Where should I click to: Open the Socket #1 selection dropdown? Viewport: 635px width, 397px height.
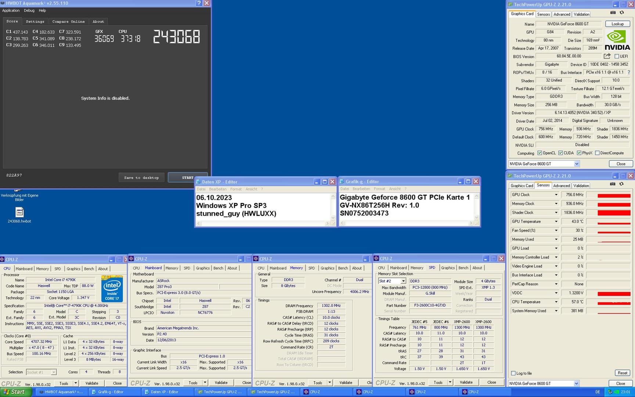tap(54, 372)
